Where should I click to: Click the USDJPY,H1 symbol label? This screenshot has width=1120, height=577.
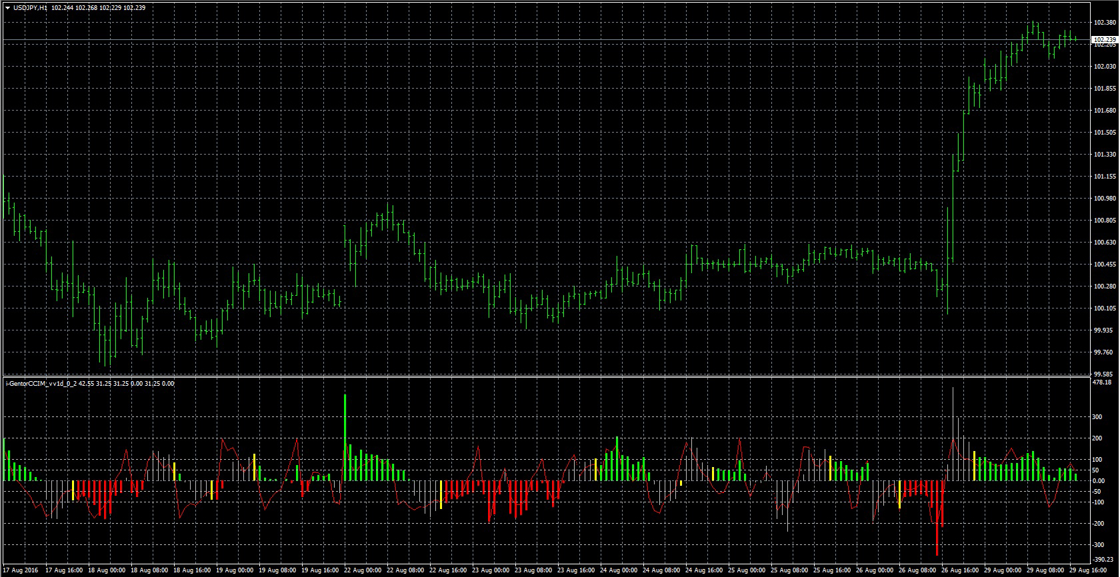tap(30, 7)
